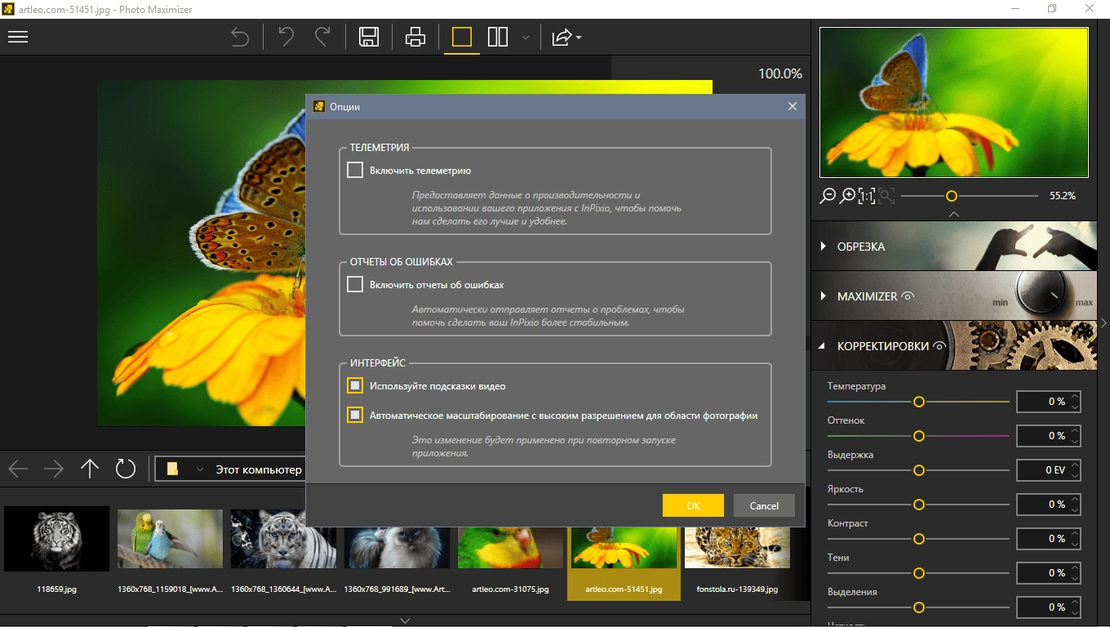Collapse the navigator preview chevron
This screenshot has width=1110, height=627.
[x=954, y=214]
